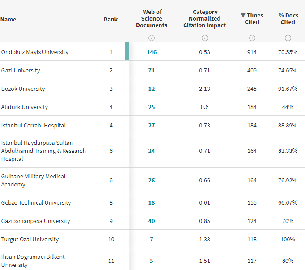Screen dimensions: 305x270
Task: Click info icon under Category Normalized Citation Impact
Action: (204, 35)
